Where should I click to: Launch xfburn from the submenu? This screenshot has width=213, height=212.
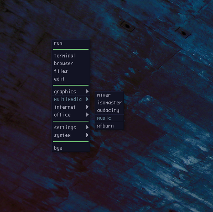coord(109,126)
